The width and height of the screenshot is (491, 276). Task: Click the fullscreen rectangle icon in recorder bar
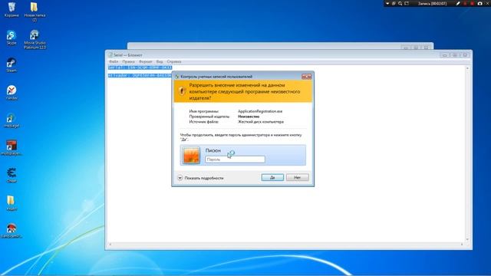407,3
